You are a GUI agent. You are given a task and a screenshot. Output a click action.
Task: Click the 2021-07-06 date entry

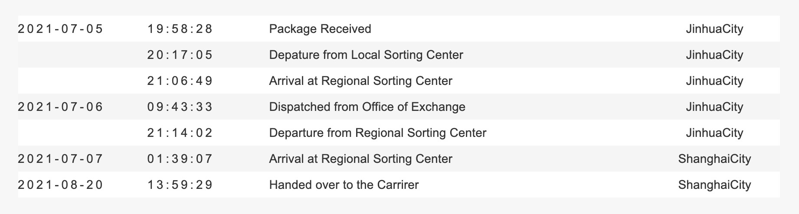pyautogui.click(x=60, y=107)
